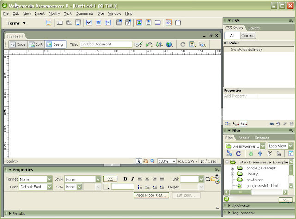The height and width of the screenshot is (219, 296).
Task: Click the green Get files arrow
Action: click(x=251, y=154)
